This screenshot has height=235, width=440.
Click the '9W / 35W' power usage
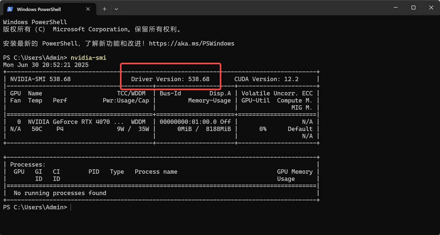133,129
